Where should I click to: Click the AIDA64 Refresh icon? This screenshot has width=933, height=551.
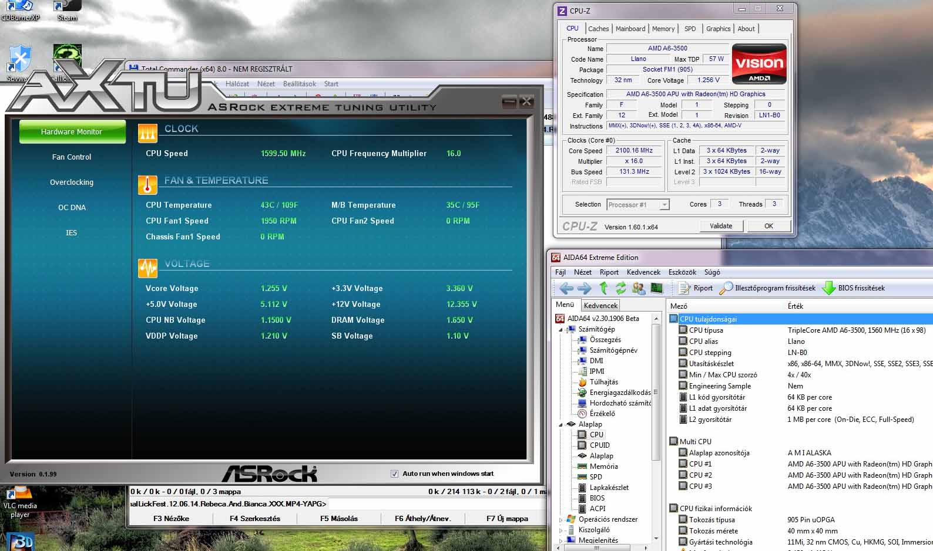(x=620, y=288)
